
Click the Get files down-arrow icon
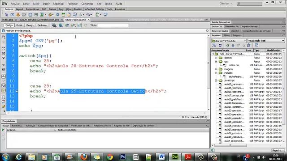pos(227,45)
